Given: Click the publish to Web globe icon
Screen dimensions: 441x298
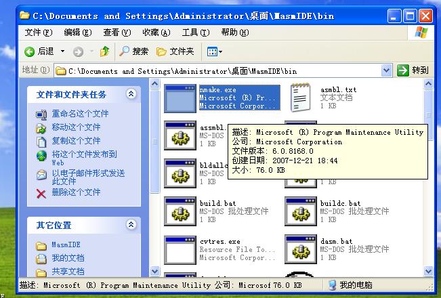Looking at the screenshot, I should click(41, 156).
